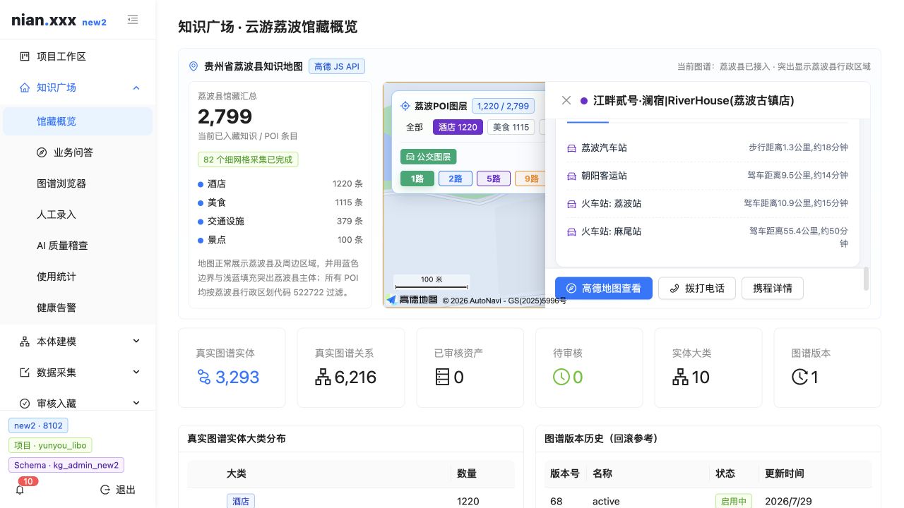Click the 高德地图查看 button
Image resolution: width=904 pixels, height=508 pixels.
point(604,288)
